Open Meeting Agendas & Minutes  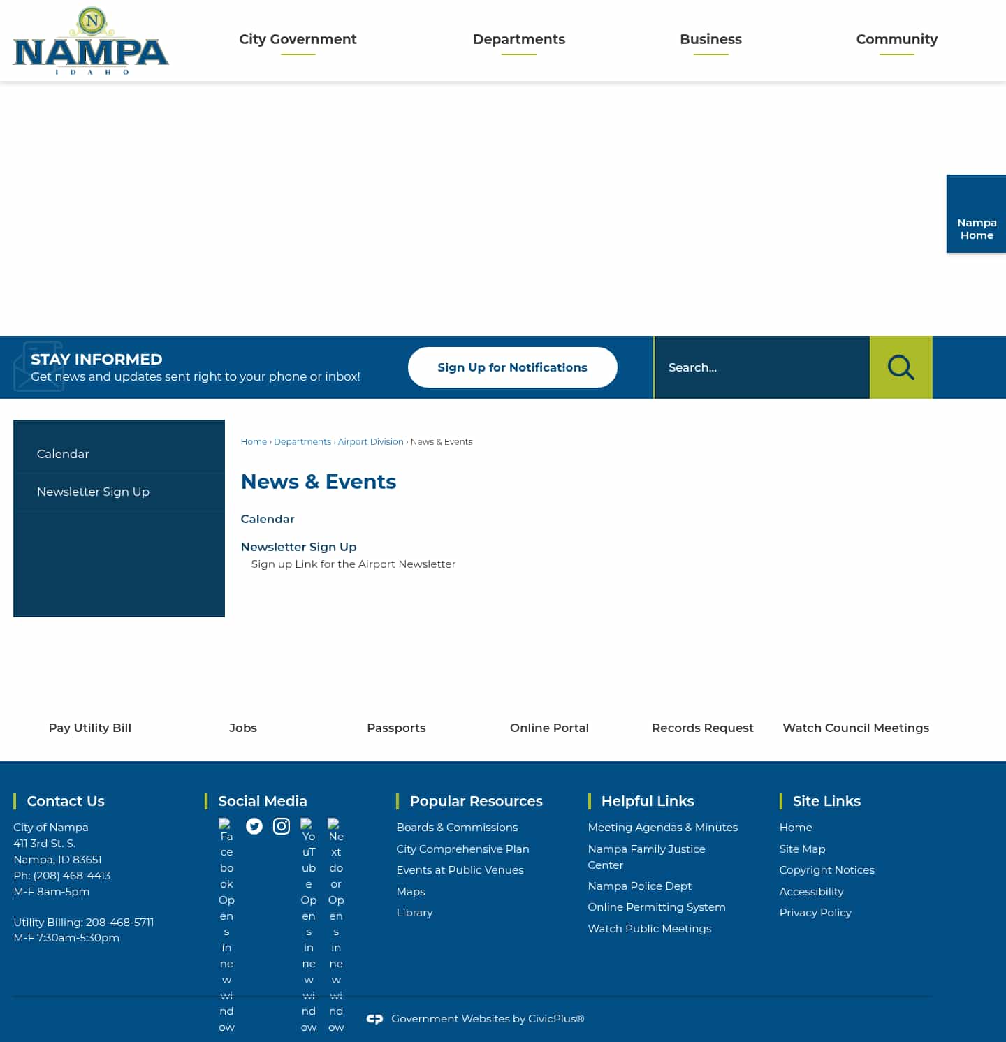(662, 827)
